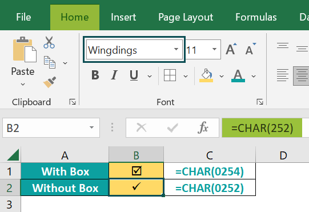Select cell B1 with boxed checkmark

(136, 171)
